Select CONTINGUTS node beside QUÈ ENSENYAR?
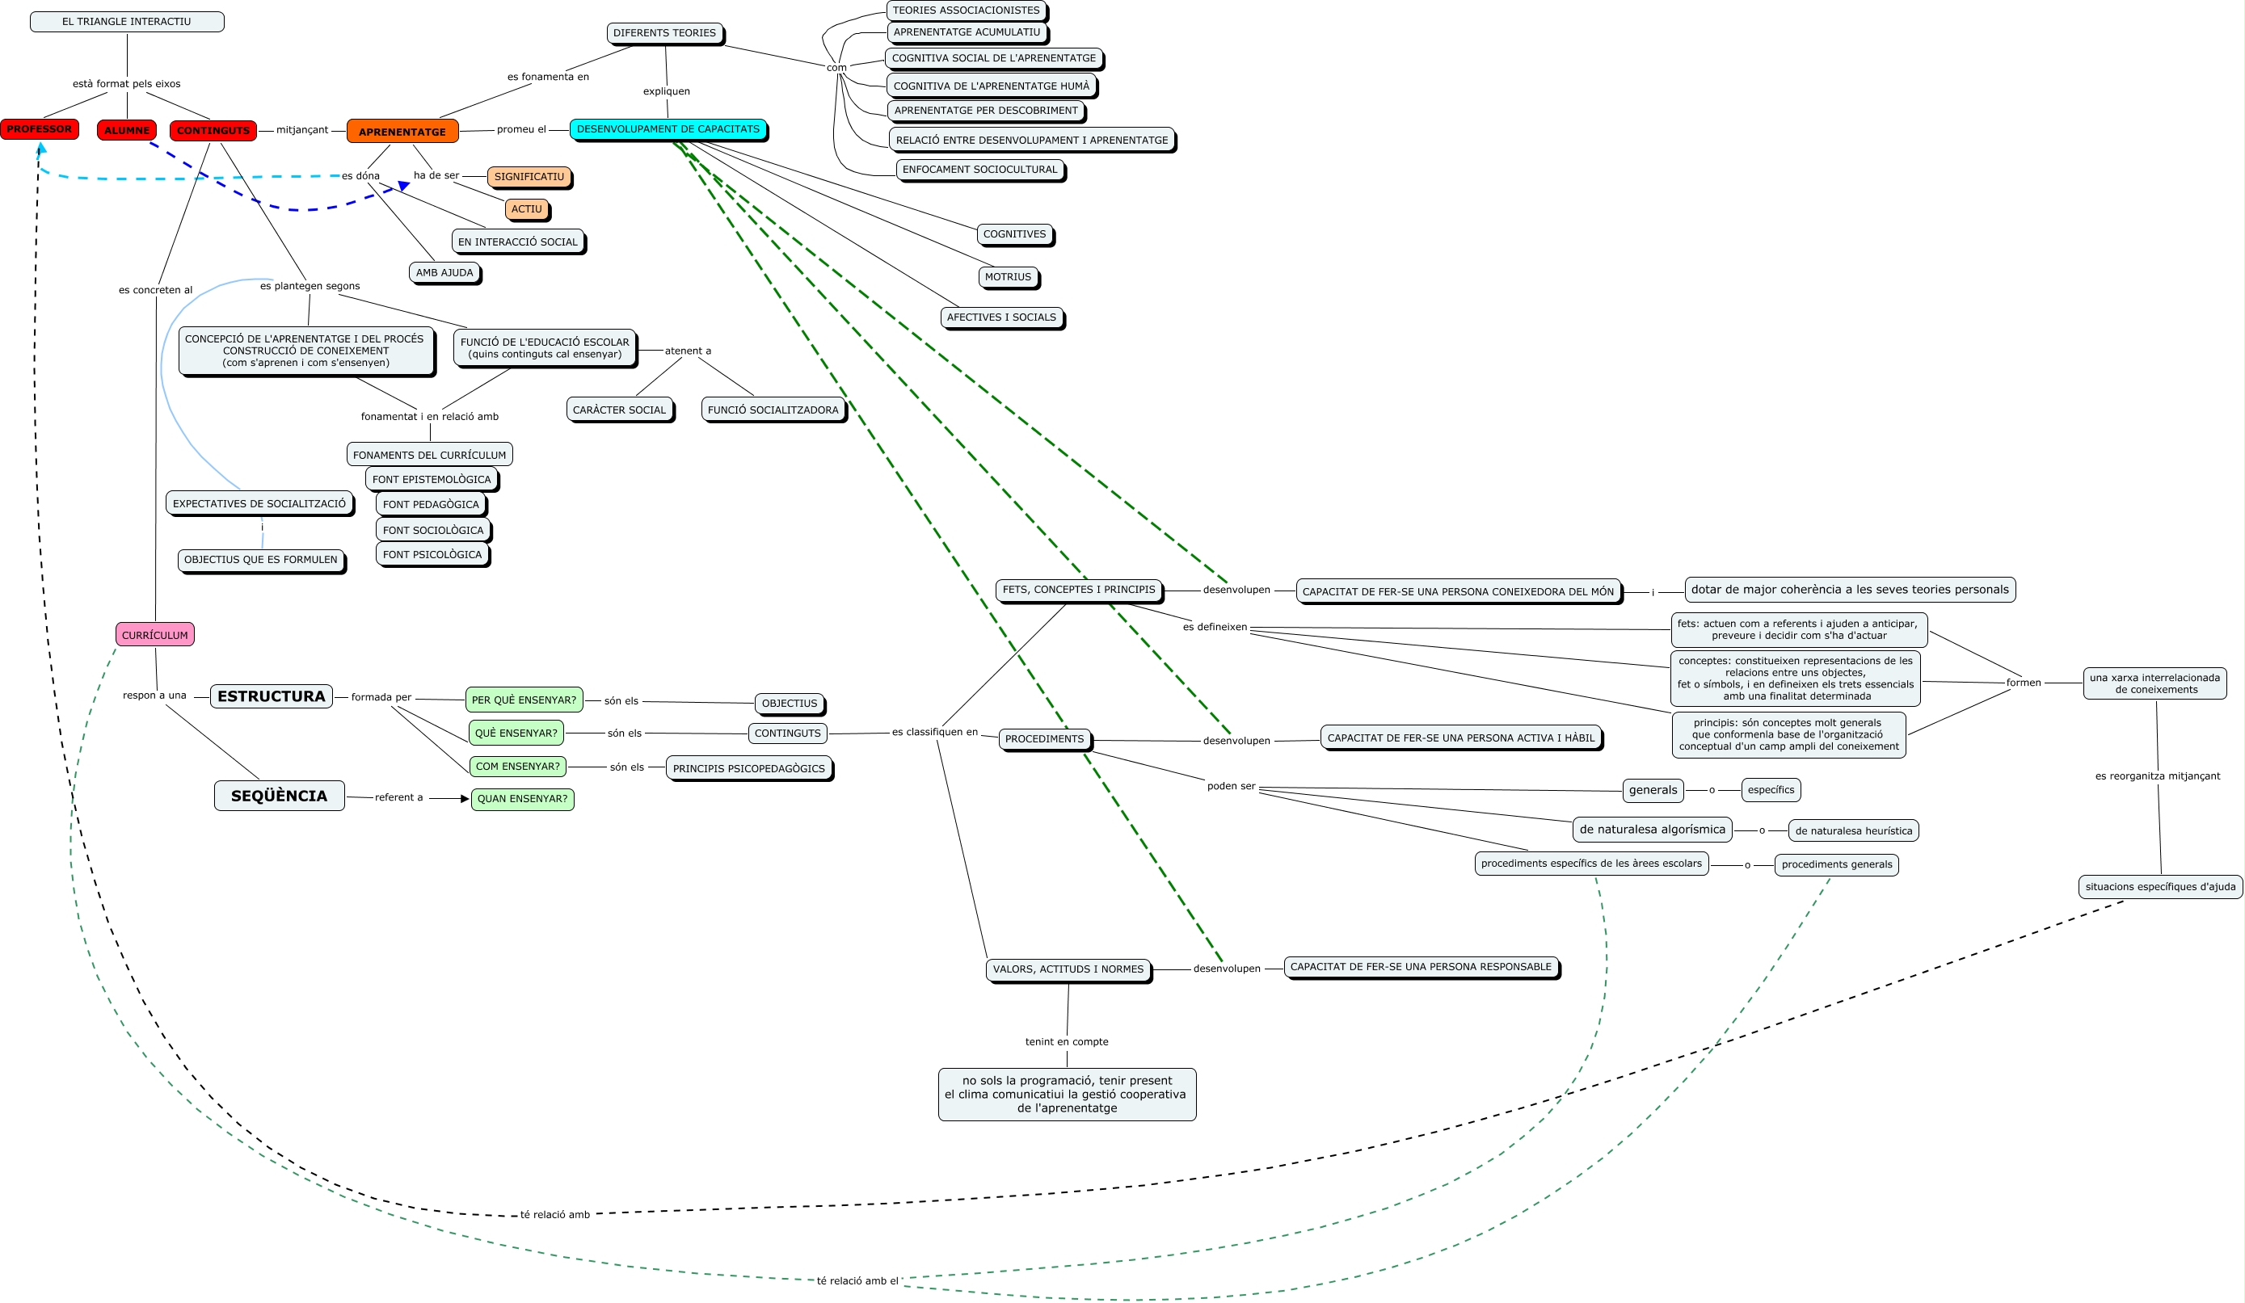This screenshot has width=2245, height=1303. click(x=788, y=733)
